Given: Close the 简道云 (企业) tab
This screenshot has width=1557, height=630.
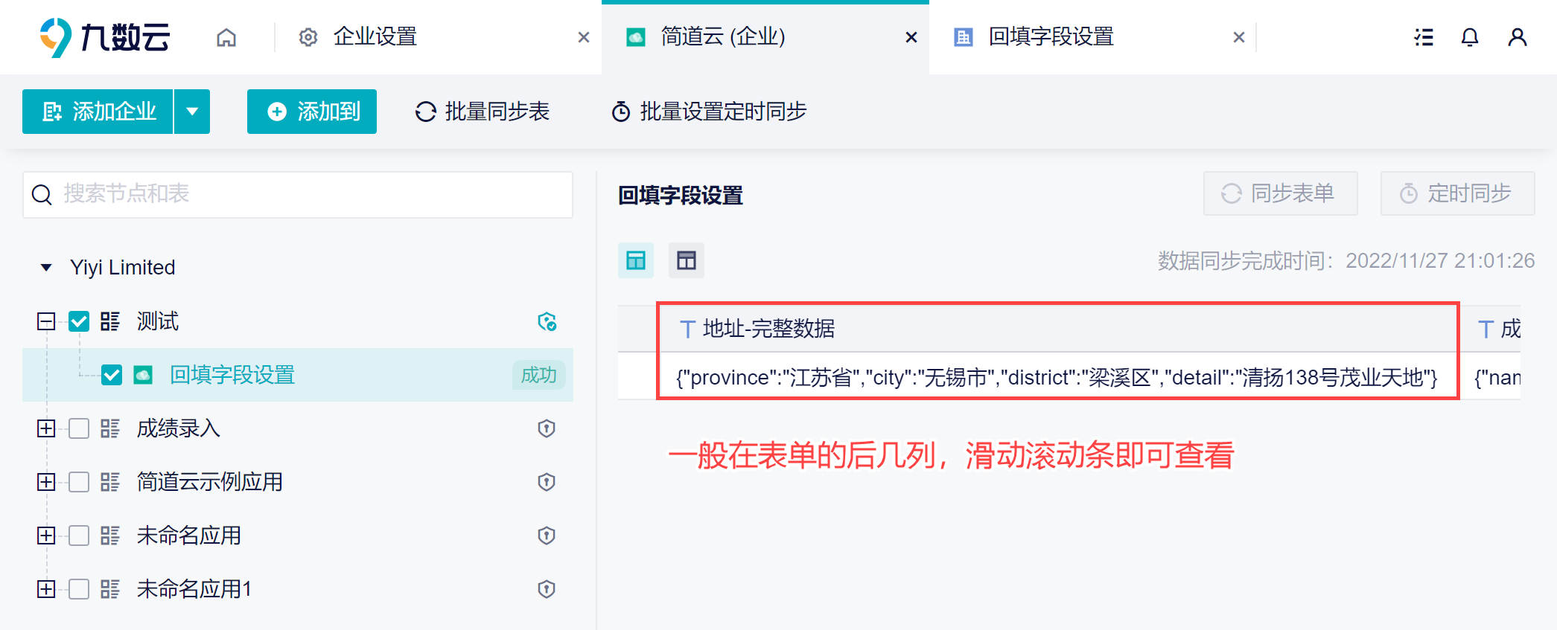Looking at the screenshot, I should [x=911, y=37].
